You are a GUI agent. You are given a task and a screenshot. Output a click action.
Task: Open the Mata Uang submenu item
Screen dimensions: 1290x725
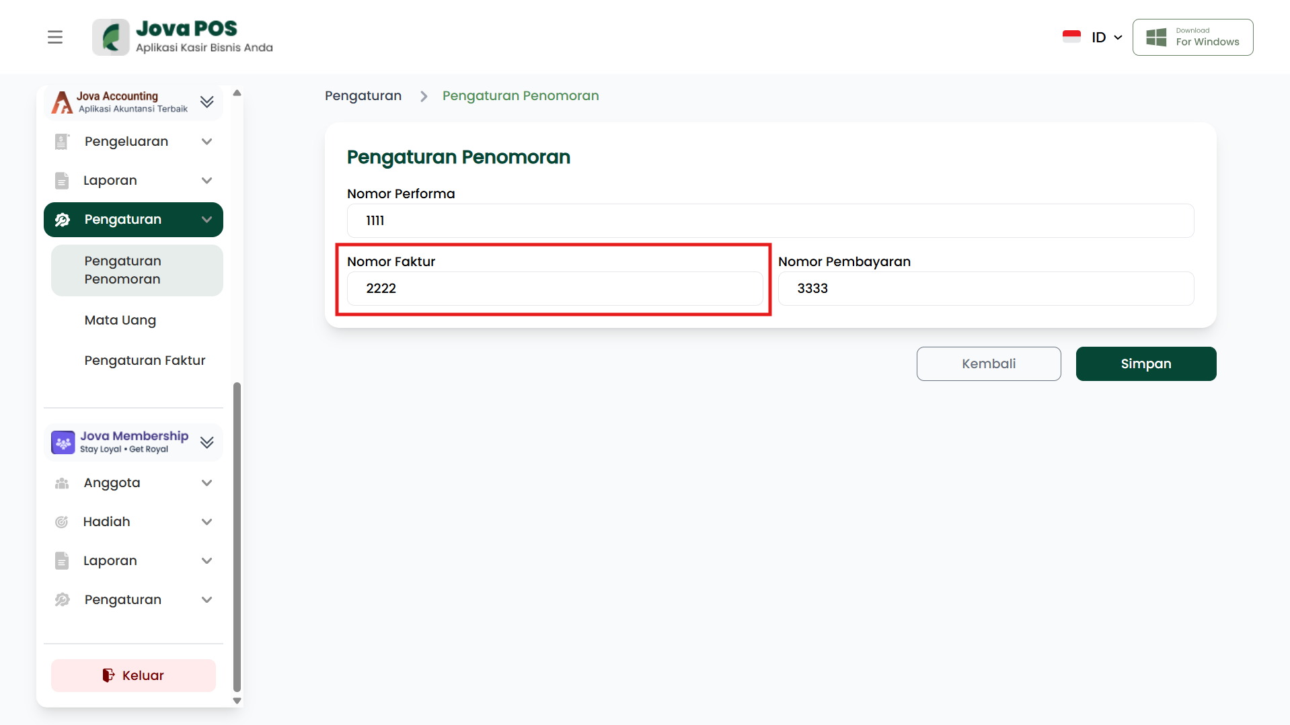[x=120, y=321]
